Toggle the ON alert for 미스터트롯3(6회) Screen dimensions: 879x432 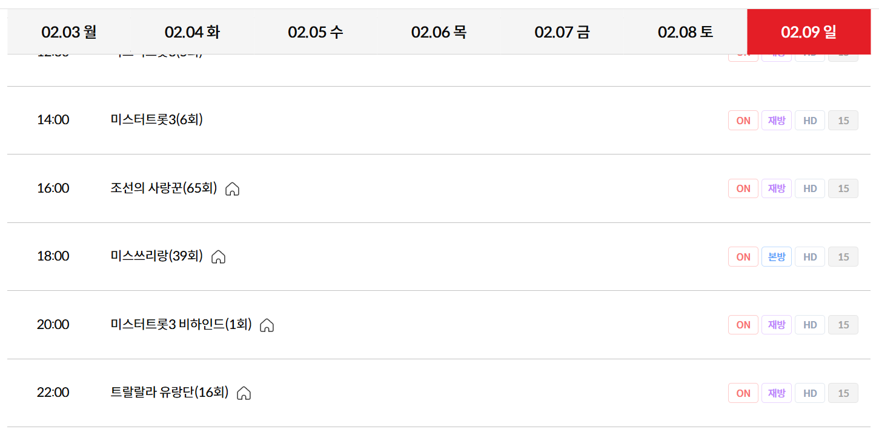(x=743, y=120)
